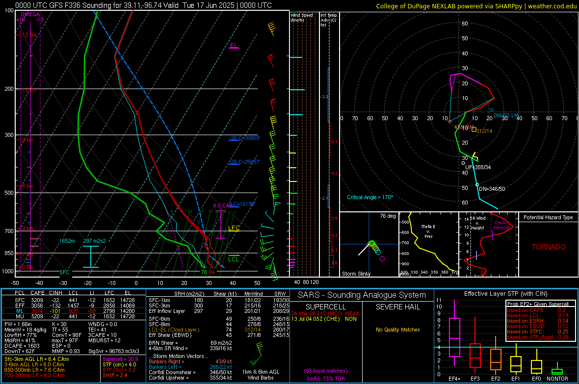Screen dimensions: 579x384
Task: Click the surface temperature 84 label
Action: tap(211, 272)
